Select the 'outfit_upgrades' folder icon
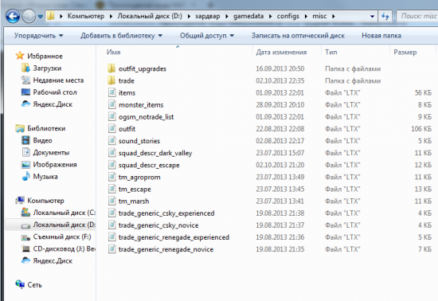 click(111, 68)
